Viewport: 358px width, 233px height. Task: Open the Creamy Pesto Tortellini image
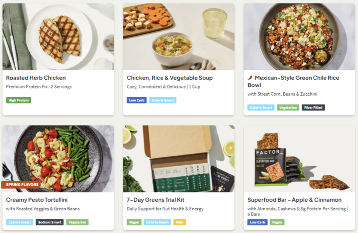coord(58,159)
